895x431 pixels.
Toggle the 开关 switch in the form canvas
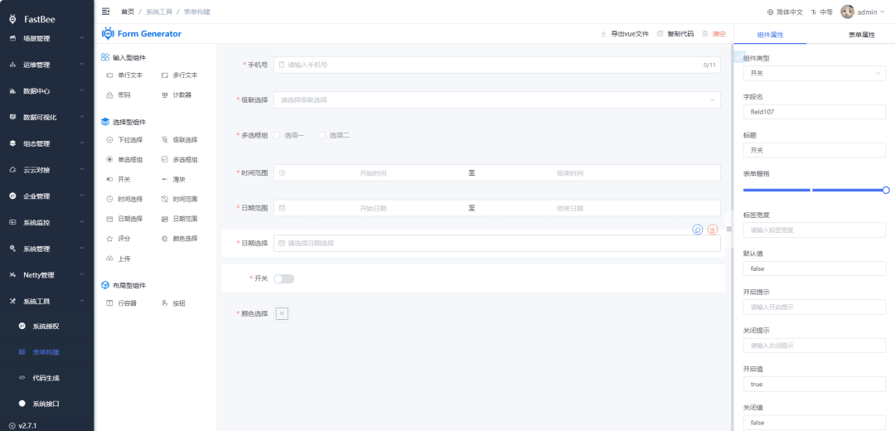click(283, 278)
